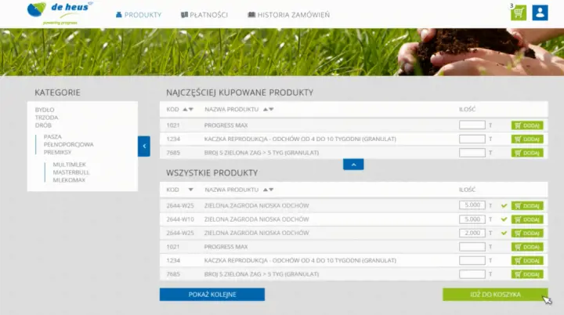
Task: Select the Trzoda category
Action: (46, 118)
